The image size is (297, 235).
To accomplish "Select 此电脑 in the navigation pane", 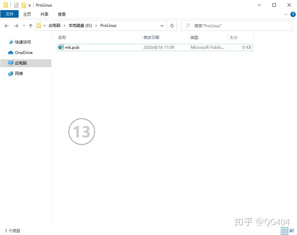I will [21, 63].
